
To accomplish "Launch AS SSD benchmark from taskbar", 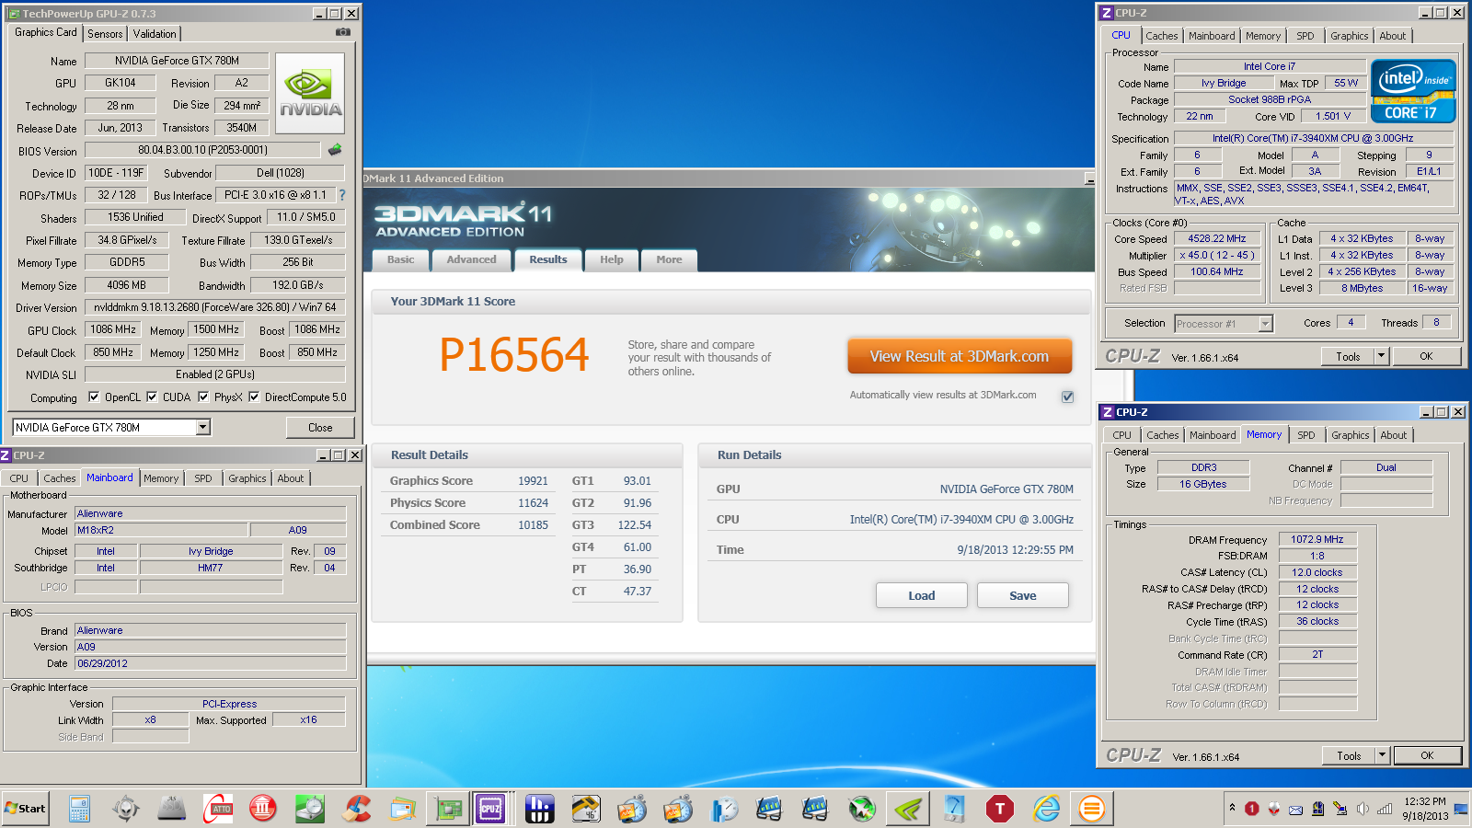I will coord(171,809).
